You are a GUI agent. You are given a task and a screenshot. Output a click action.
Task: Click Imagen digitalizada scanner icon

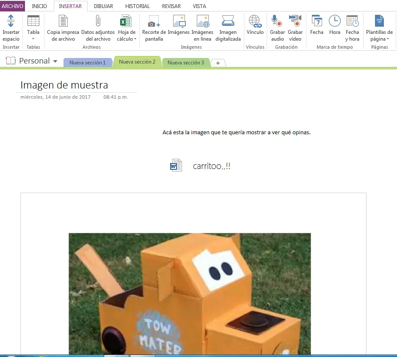point(228,21)
